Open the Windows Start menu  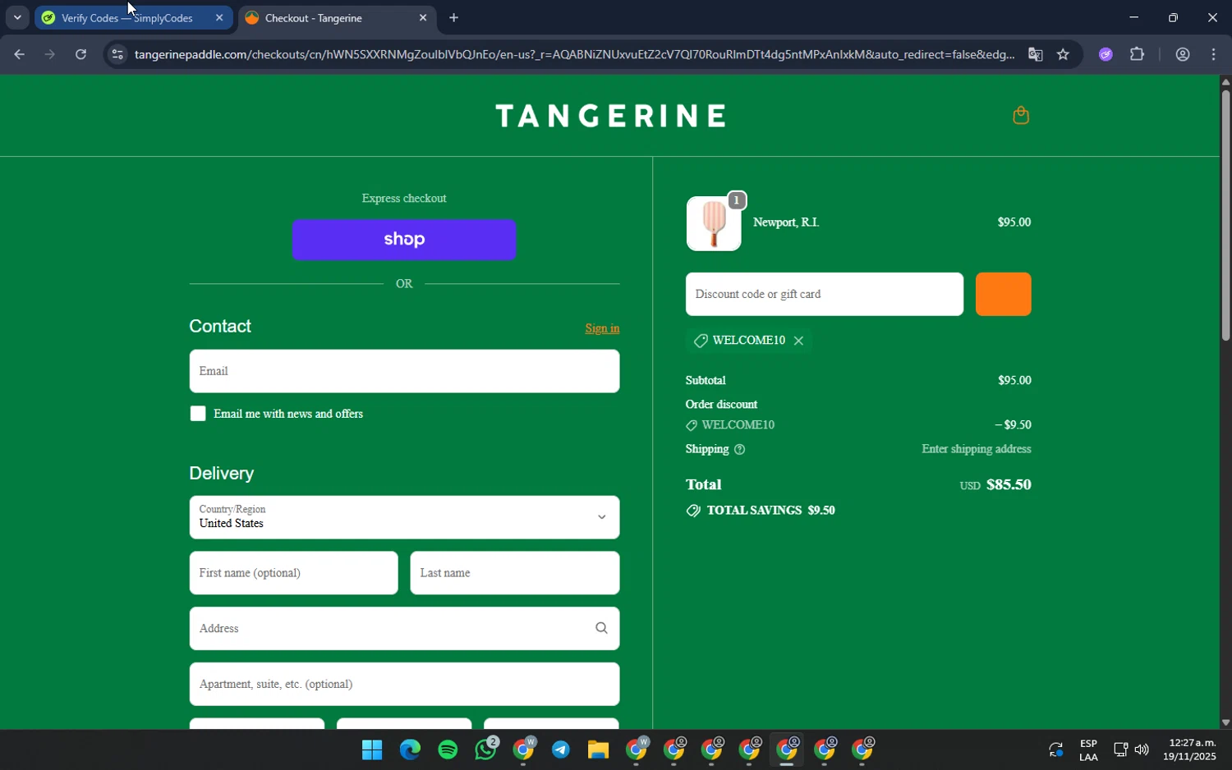pos(372,749)
